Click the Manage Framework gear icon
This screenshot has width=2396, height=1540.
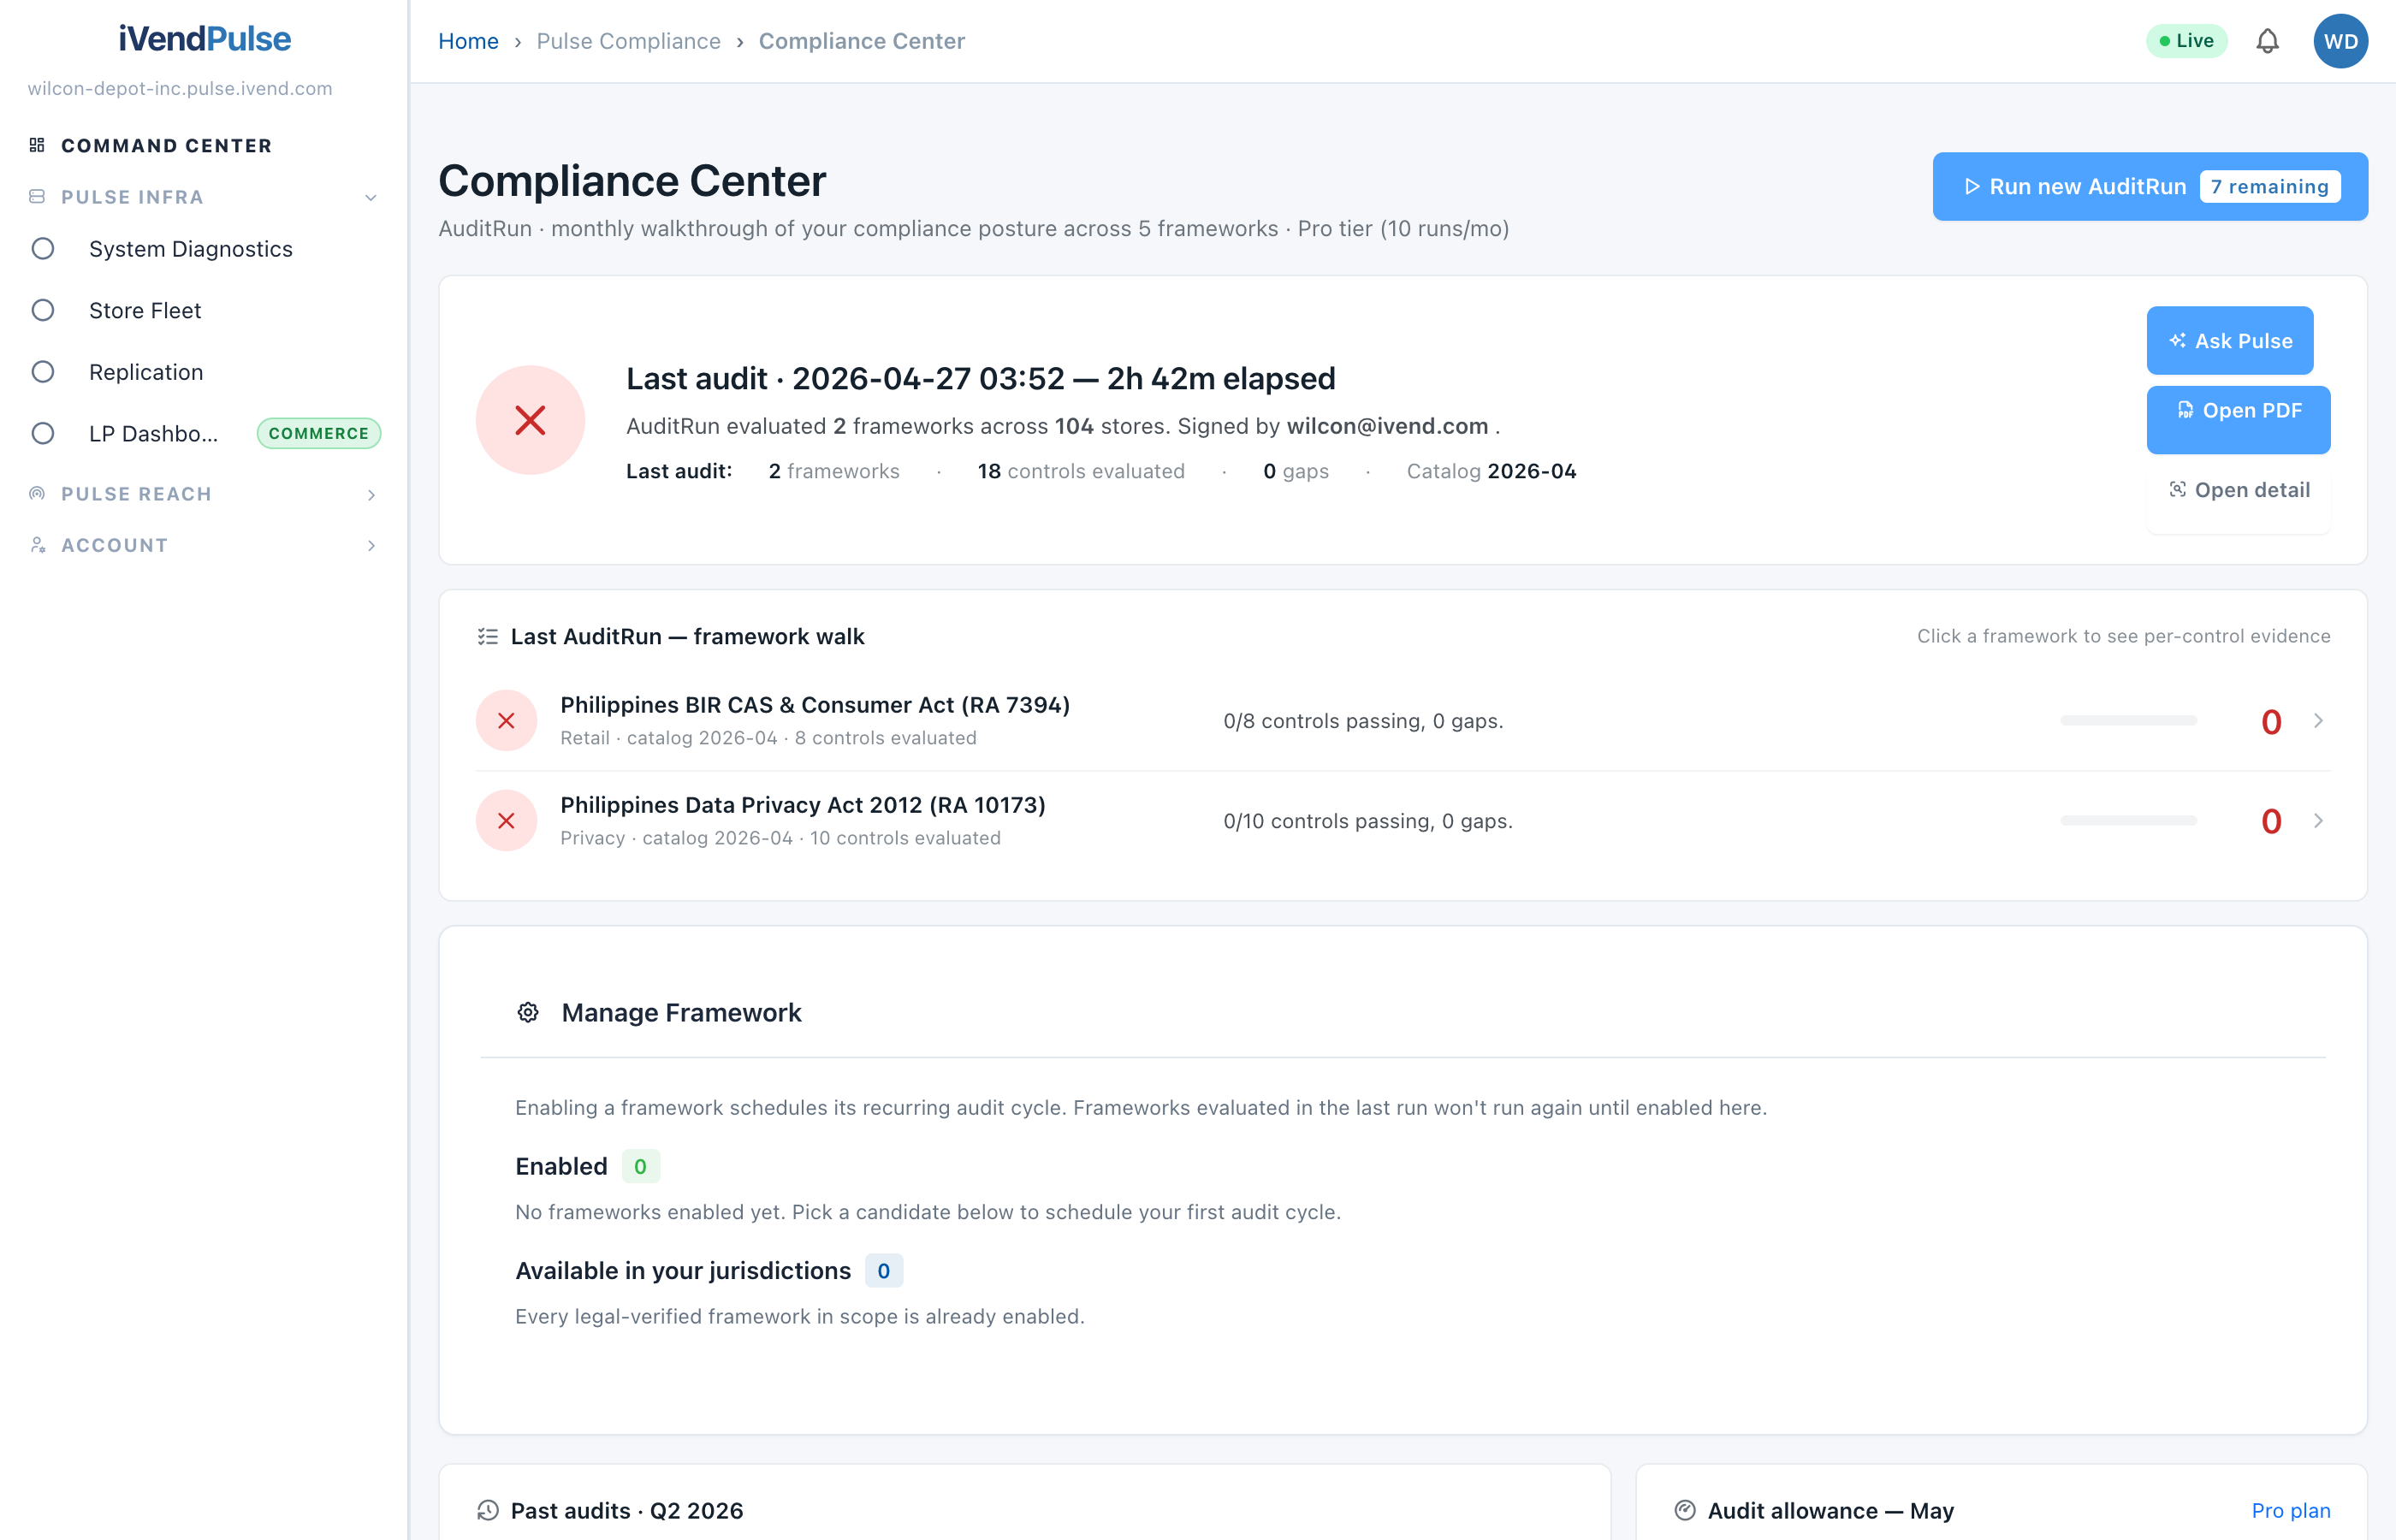528,1012
